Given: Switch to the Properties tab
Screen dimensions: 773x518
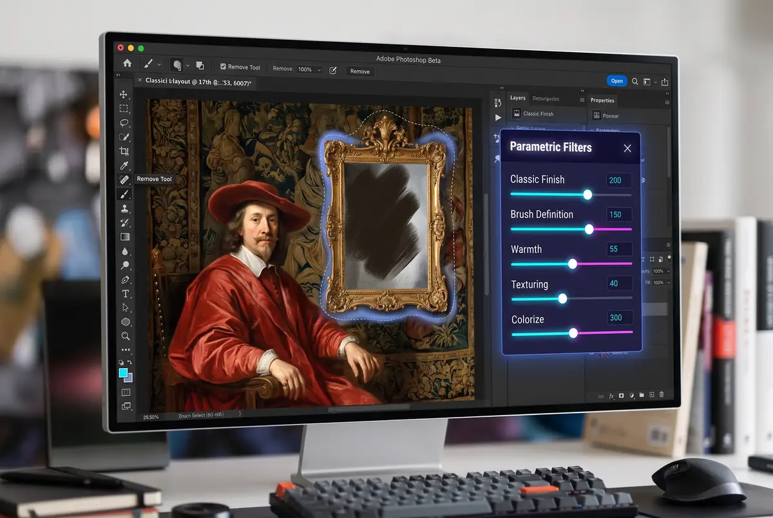Looking at the screenshot, I should pyautogui.click(x=602, y=100).
